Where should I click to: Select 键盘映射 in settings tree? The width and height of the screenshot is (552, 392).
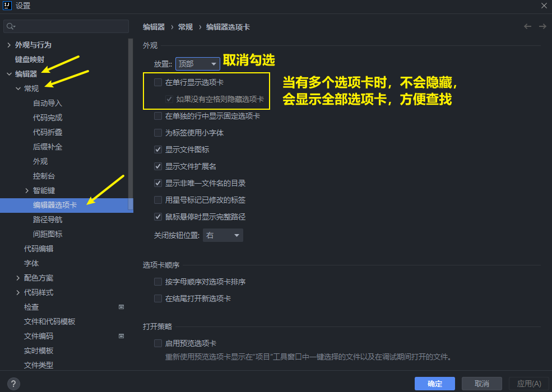point(30,59)
